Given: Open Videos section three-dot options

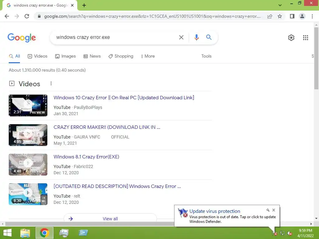Looking at the screenshot, I should (51, 83).
